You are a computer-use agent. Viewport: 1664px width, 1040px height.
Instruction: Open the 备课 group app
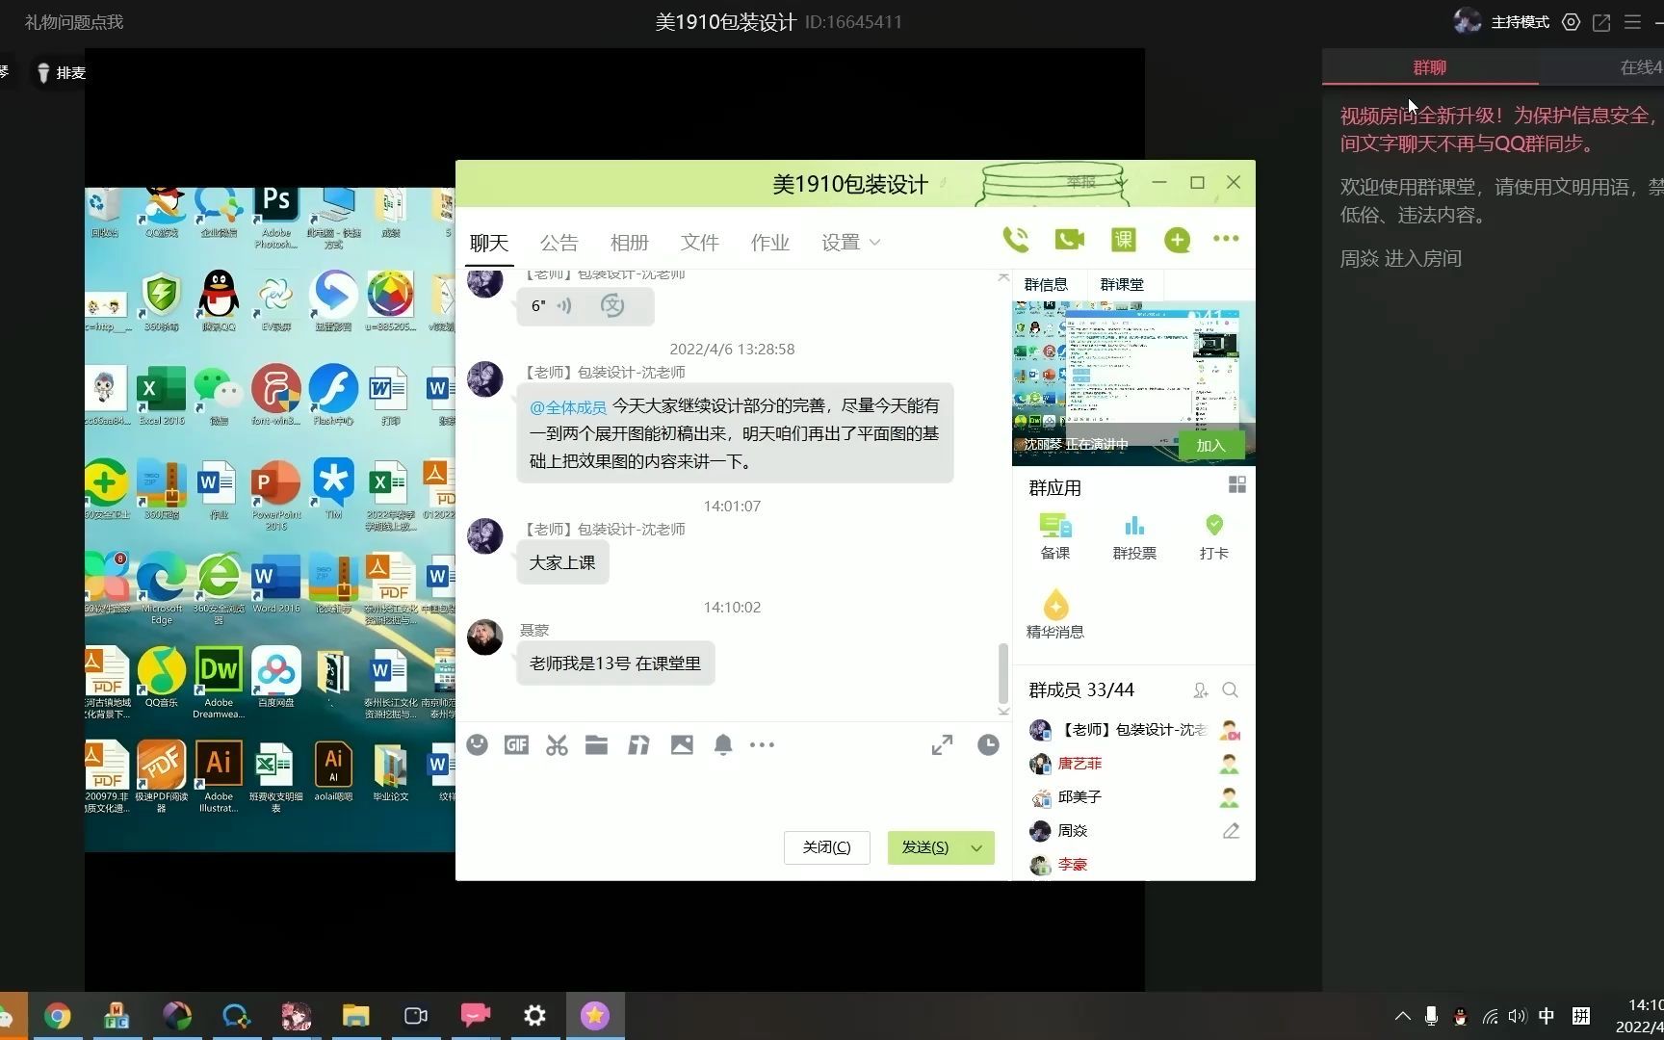[x=1055, y=536]
